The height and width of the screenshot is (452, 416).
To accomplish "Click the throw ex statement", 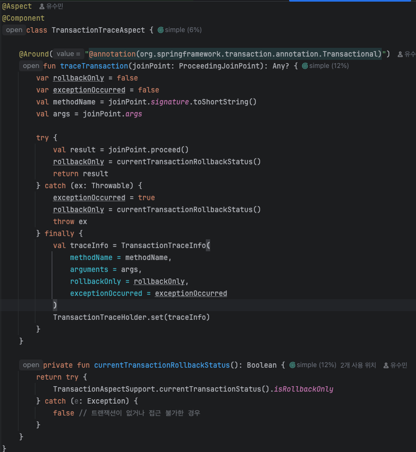I will pos(70,222).
